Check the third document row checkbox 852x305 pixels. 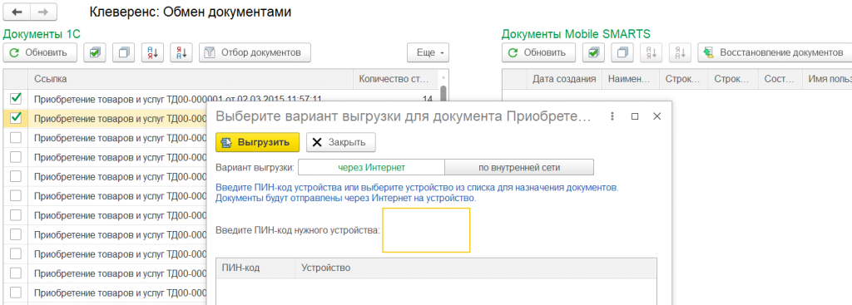click(16, 137)
